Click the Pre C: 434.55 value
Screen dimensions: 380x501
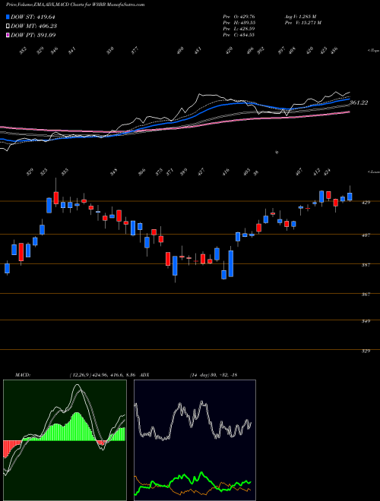click(x=239, y=35)
